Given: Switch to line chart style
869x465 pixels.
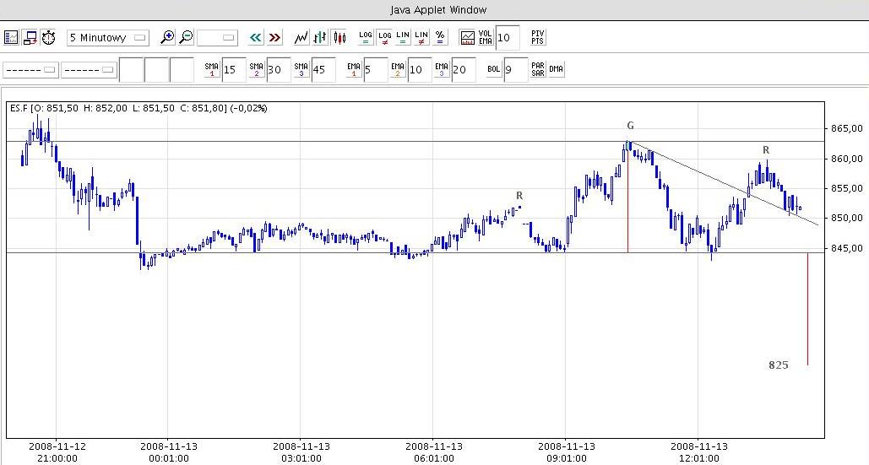Looking at the screenshot, I should coord(301,37).
